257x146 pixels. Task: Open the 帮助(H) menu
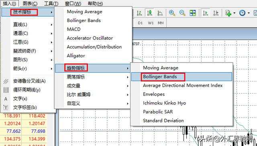[96, 3]
